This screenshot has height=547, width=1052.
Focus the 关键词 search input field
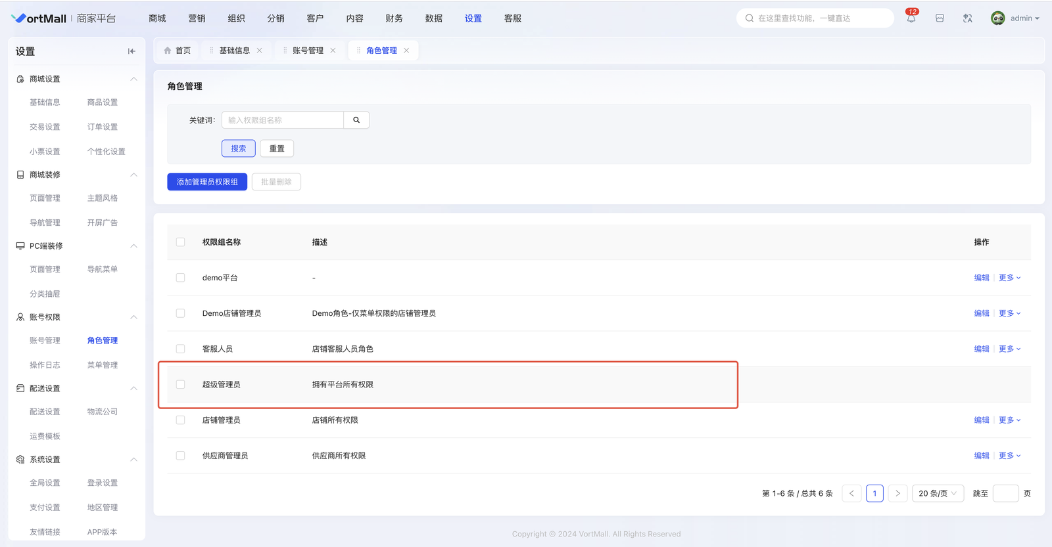coord(283,120)
